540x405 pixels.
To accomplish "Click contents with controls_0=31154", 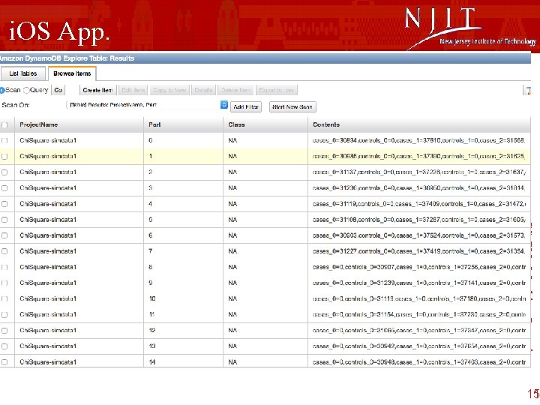I will point(418,315).
